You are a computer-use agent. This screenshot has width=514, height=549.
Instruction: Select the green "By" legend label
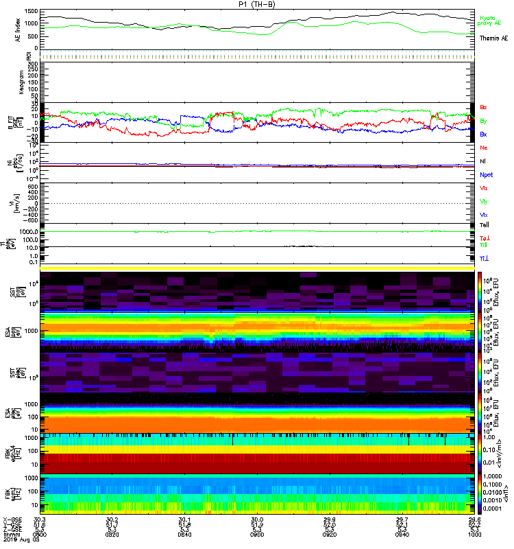(483, 121)
